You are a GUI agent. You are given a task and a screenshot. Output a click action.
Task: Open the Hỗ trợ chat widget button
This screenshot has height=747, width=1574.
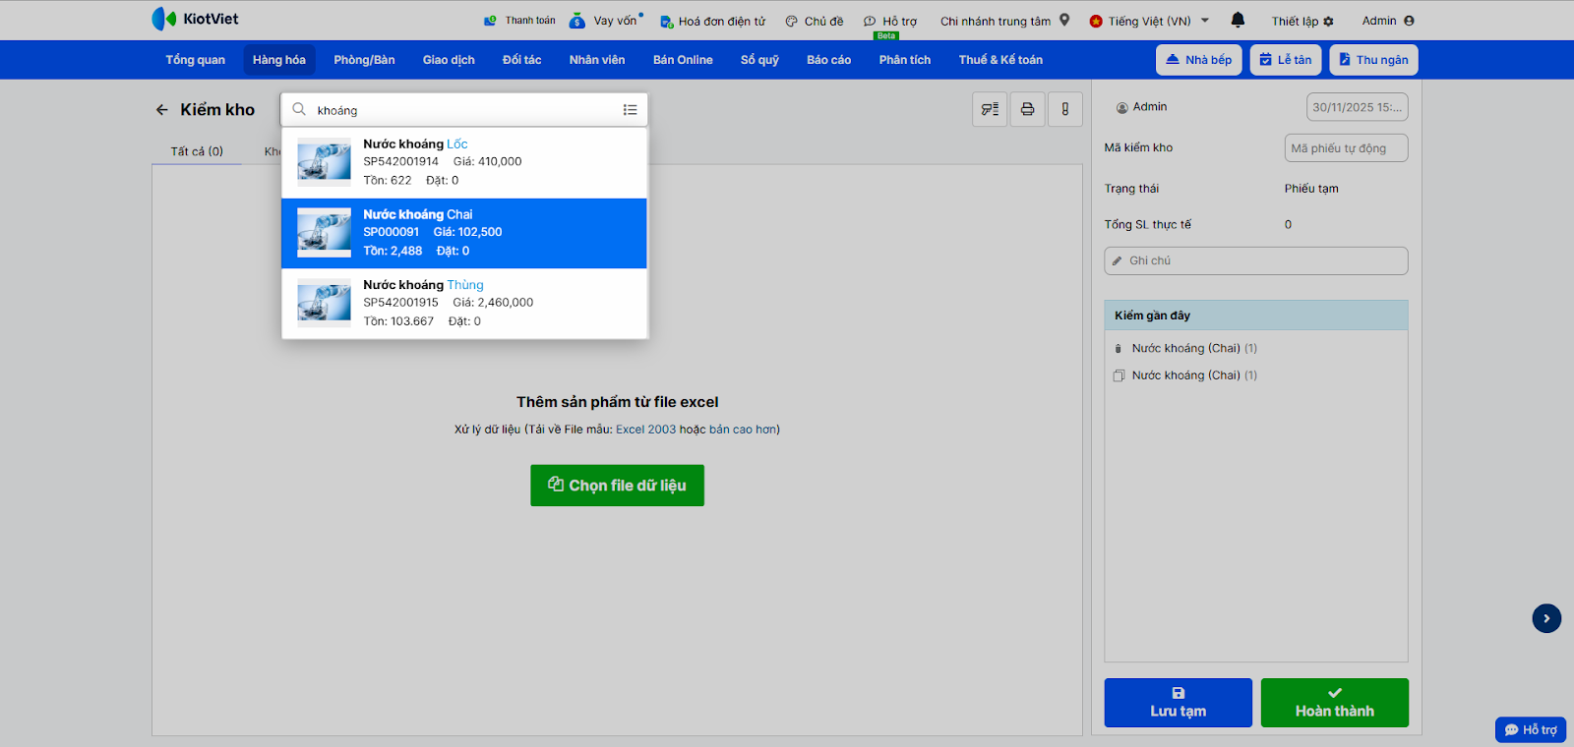[x=1531, y=729]
